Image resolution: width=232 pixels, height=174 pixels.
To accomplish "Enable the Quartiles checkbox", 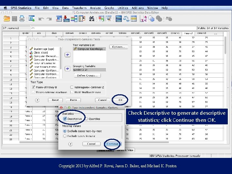I will 86,119.
